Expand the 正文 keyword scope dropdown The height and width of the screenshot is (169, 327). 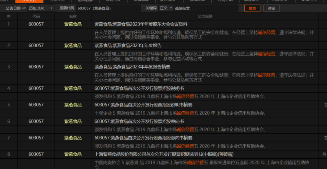pos(166,8)
